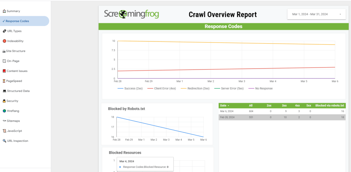Click the Indexability red stop icon
Screen dimensions: 351x172
pyautogui.click(x=4, y=41)
